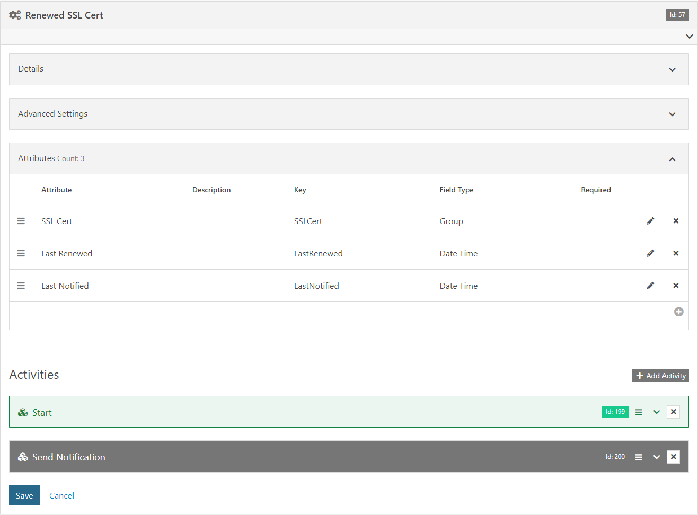Delete the Last Notified attribute

pos(676,286)
